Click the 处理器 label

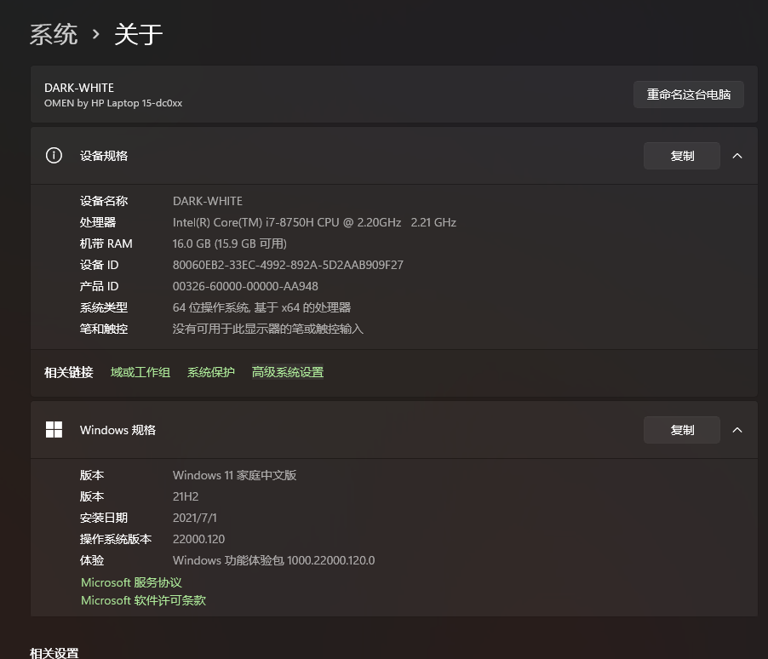(x=98, y=222)
